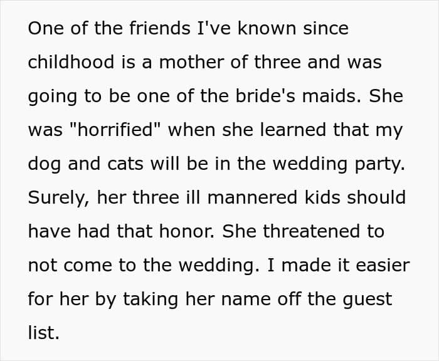Click the word "cats" in the text
Image resolution: width=439 pixels, height=361 pixels.
click(125, 164)
